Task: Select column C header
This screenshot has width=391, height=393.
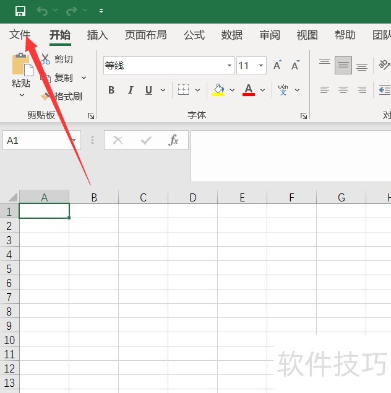Action: (143, 198)
